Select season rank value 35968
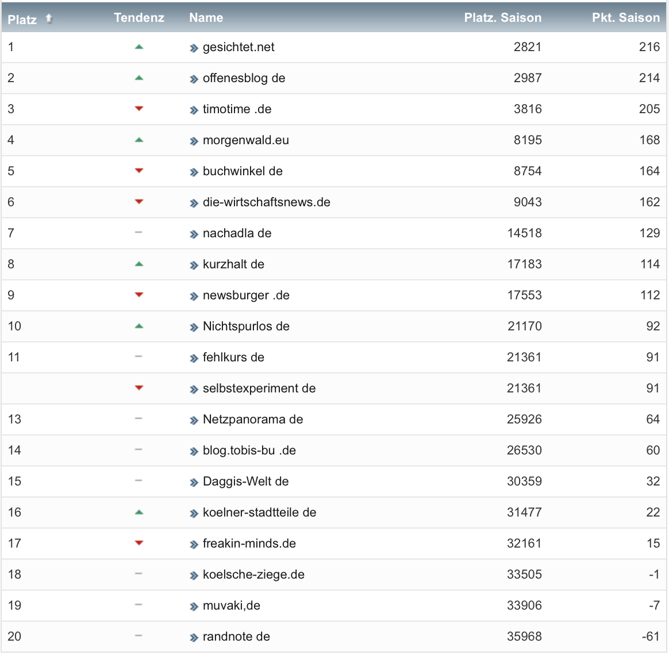 click(524, 637)
